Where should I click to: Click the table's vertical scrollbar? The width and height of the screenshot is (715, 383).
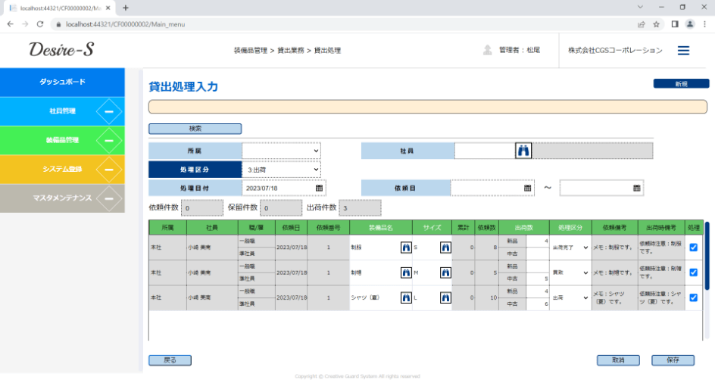pyautogui.click(x=707, y=255)
